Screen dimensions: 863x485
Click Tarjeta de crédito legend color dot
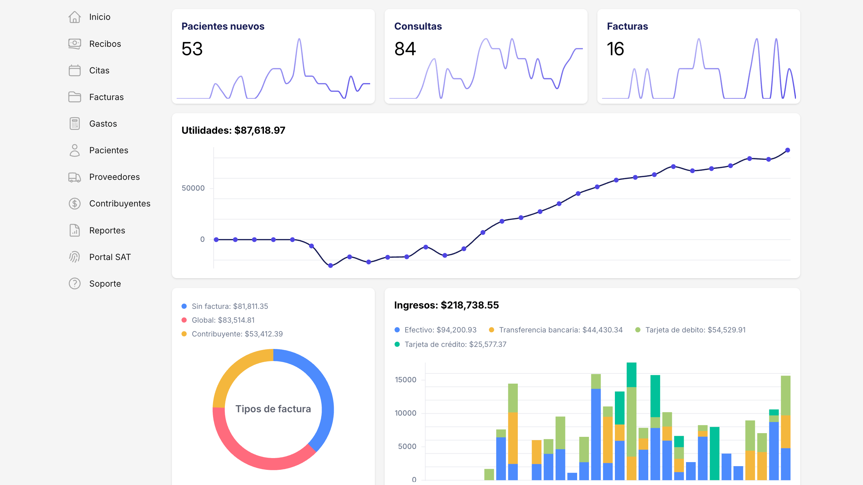(397, 344)
